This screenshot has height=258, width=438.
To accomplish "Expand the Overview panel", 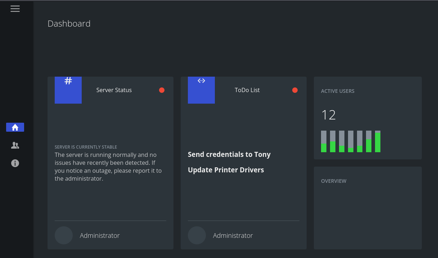I will (334, 181).
